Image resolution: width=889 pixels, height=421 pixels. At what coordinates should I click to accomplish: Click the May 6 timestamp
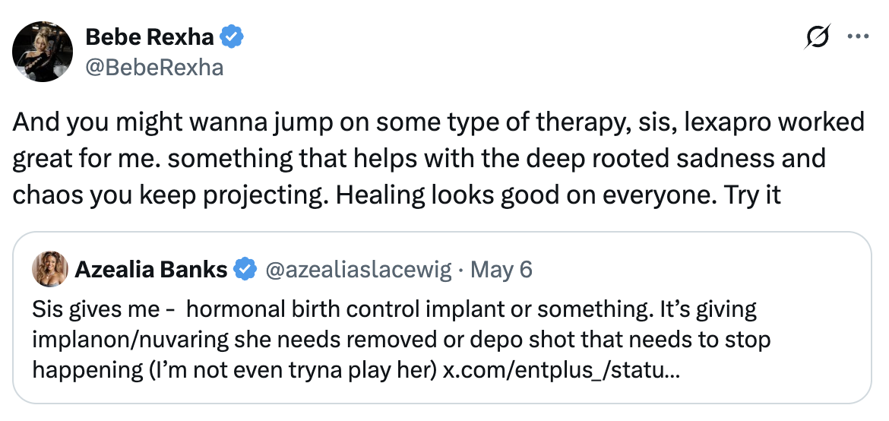(x=501, y=269)
